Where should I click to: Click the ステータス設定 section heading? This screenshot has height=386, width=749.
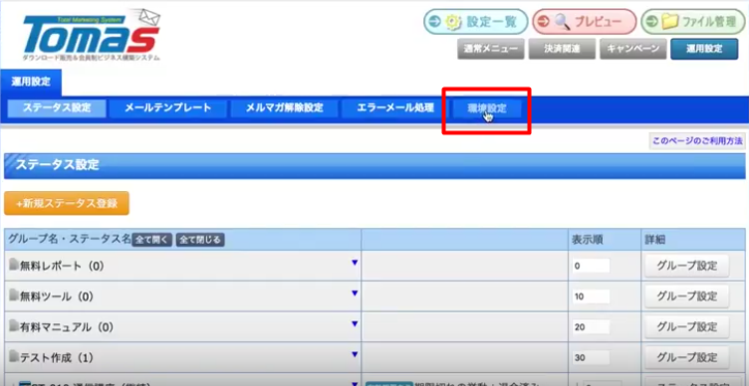point(58,165)
